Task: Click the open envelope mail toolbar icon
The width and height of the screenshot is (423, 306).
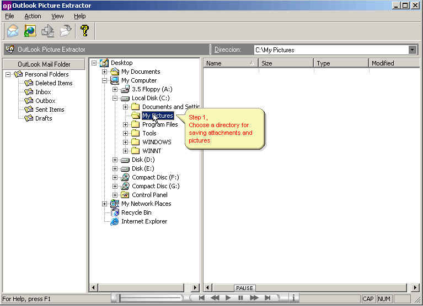Action: tap(13, 31)
